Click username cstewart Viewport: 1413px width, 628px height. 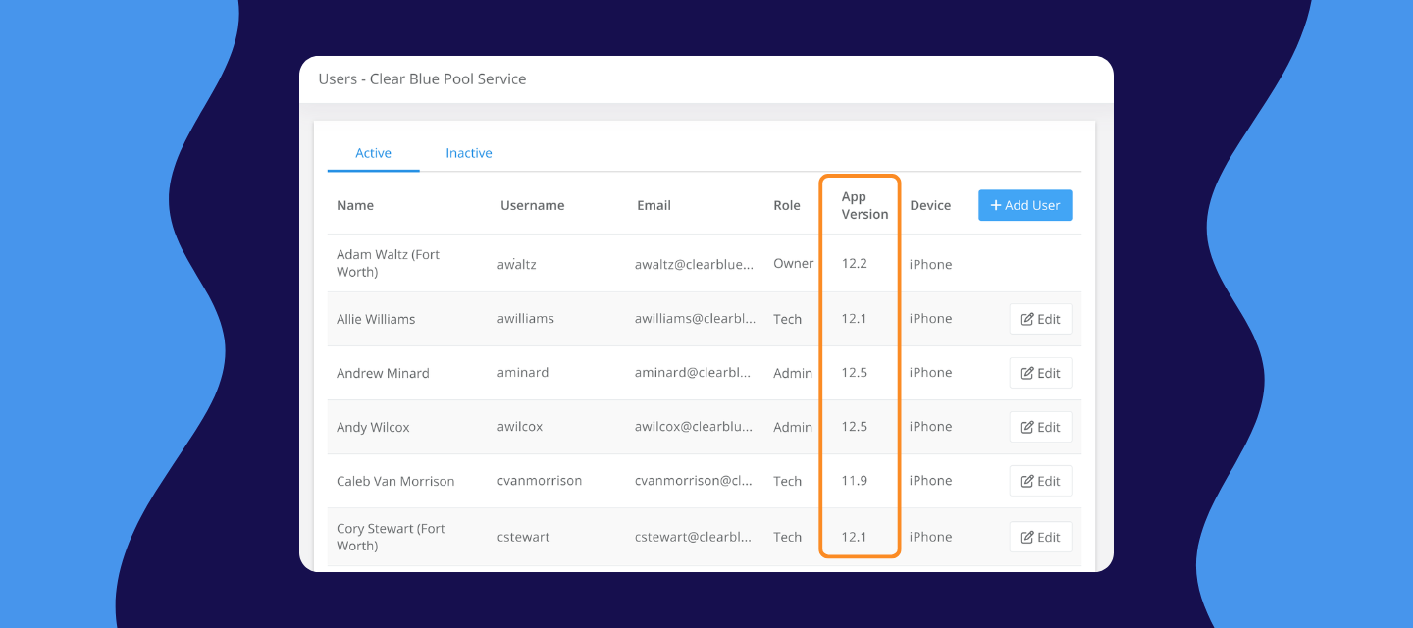[x=524, y=537]
